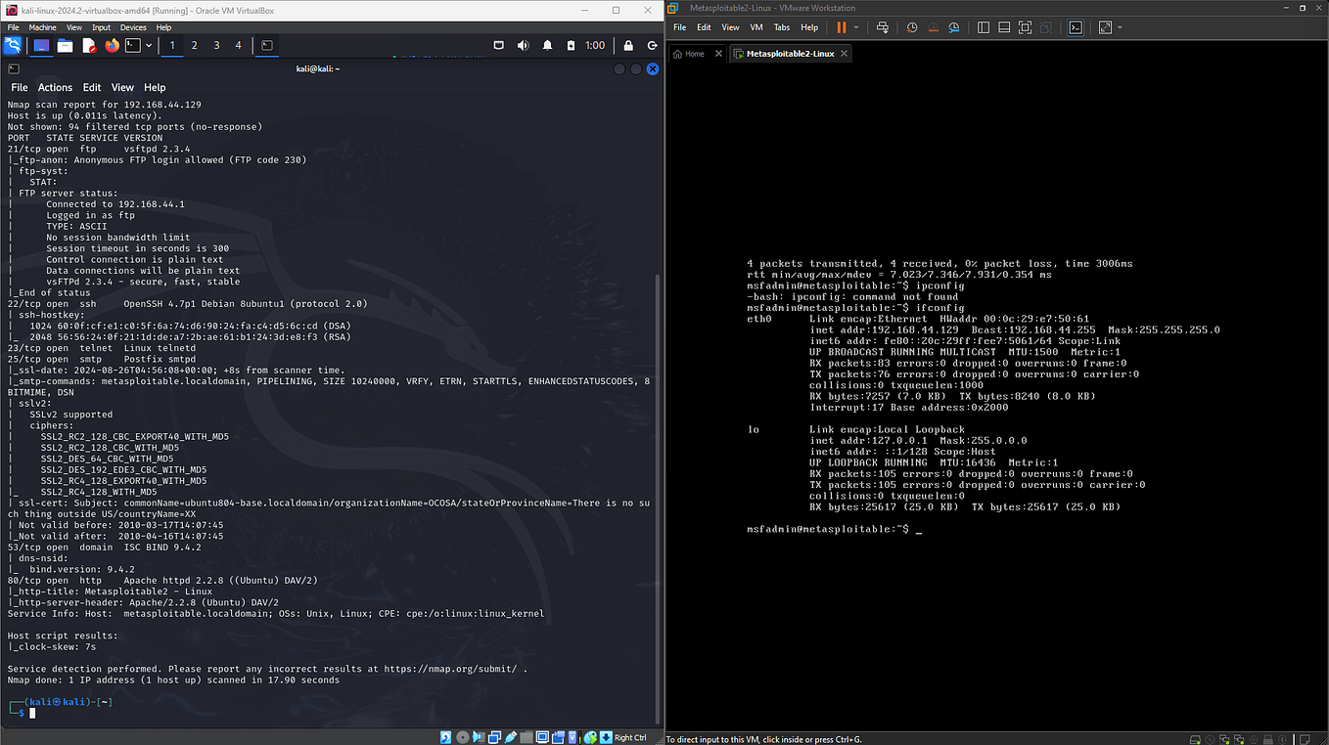Switch to Kali workspace 4
Image resolution: width=1329 pixels, height=745 pixels.
tap(238, 45)
